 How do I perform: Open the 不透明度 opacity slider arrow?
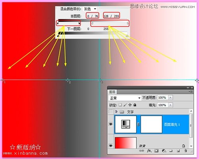(170, 98)
